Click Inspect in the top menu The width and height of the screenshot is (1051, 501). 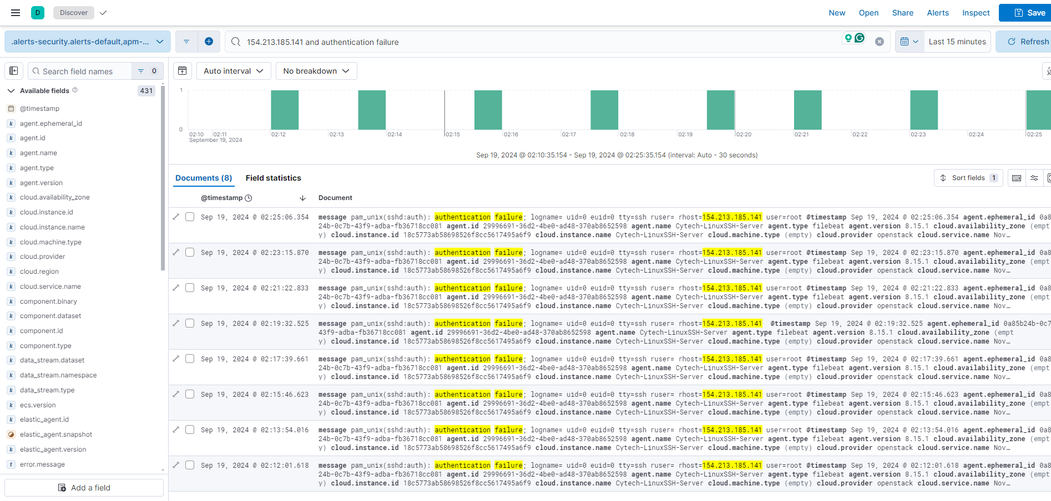976,13
